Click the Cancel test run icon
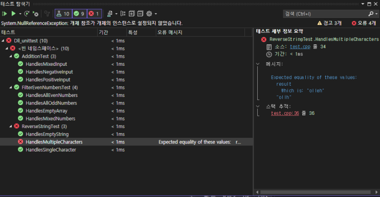380x197 pixels. coord(36,14)
